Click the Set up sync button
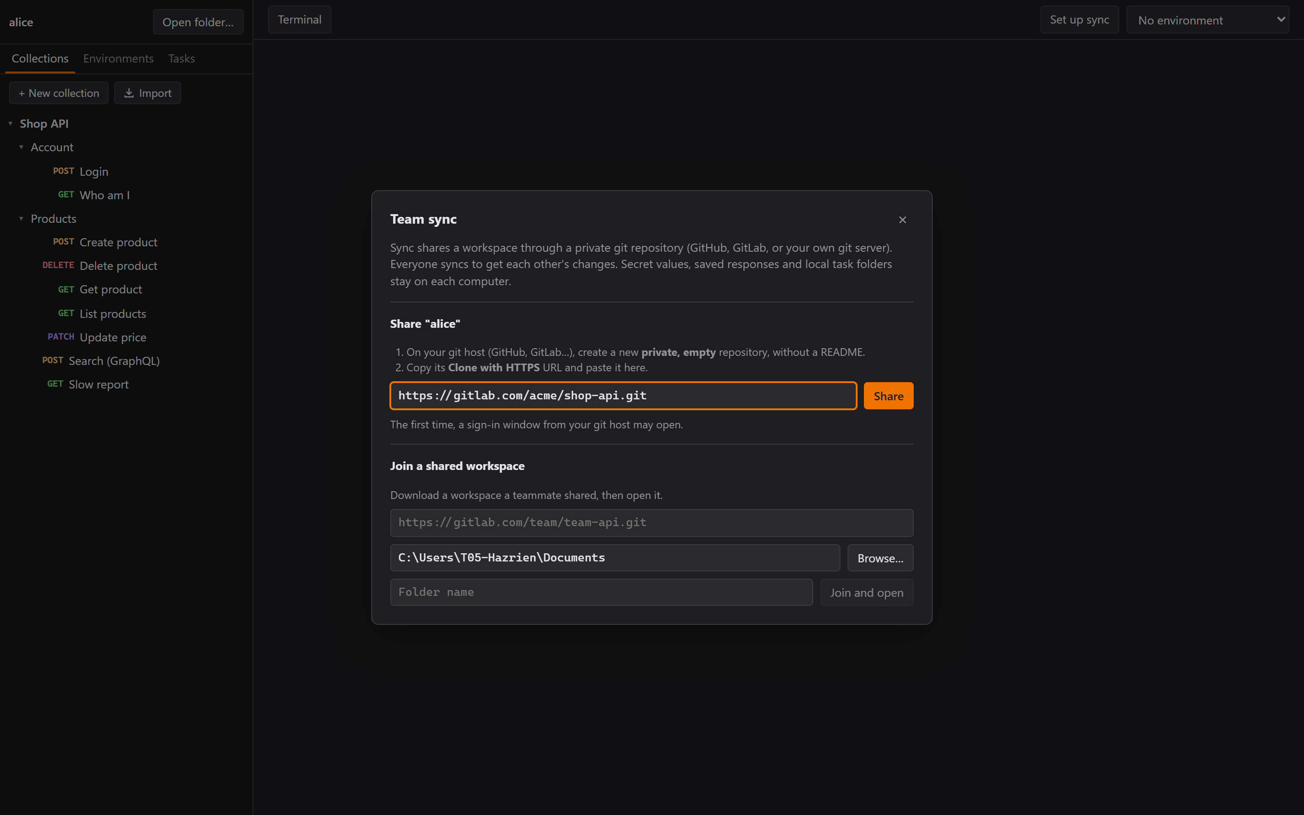 (x=1079, y=20)
